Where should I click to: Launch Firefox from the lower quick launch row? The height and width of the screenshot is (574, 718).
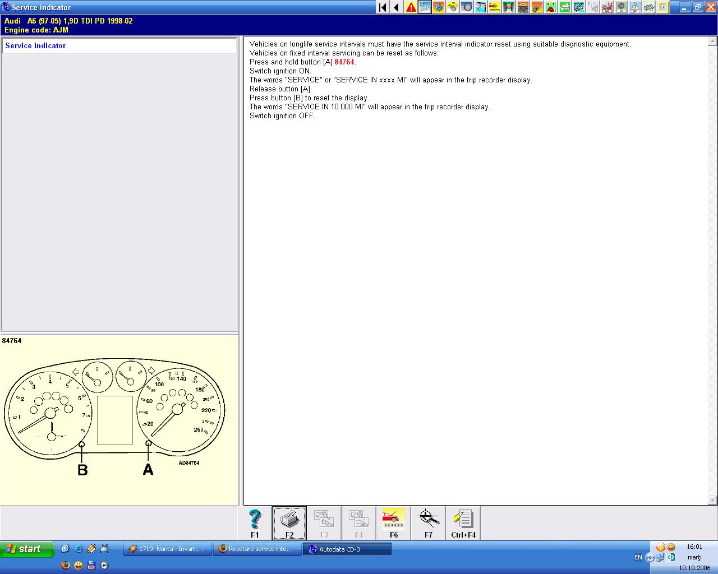point(66,565)
